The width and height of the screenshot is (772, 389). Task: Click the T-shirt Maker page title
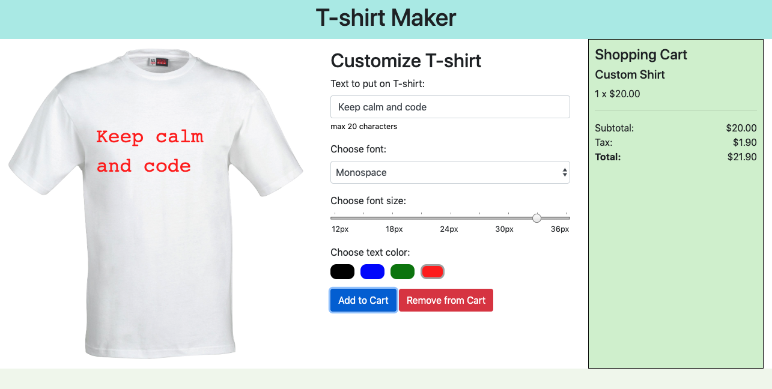tap(386, 18)
